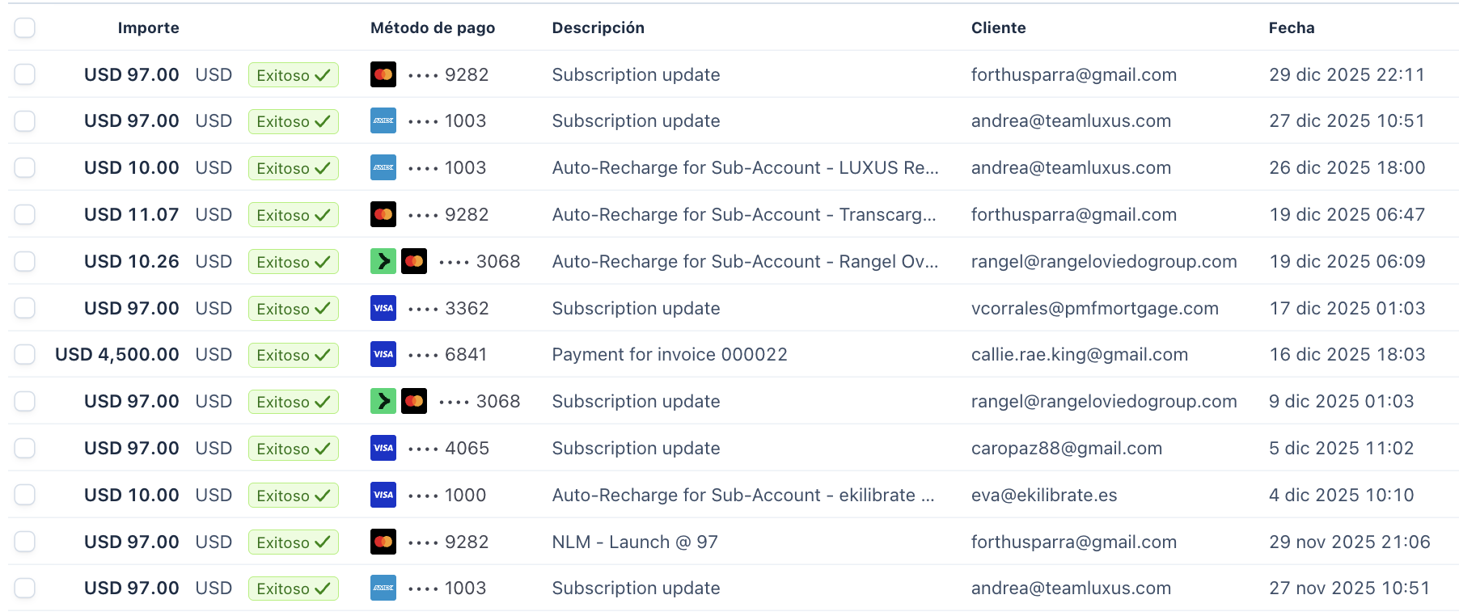Click Visa icon for card ending 3362
The width and height of the screenshot is (1459, 616).
pyautogui.click(x=383, y=308)
